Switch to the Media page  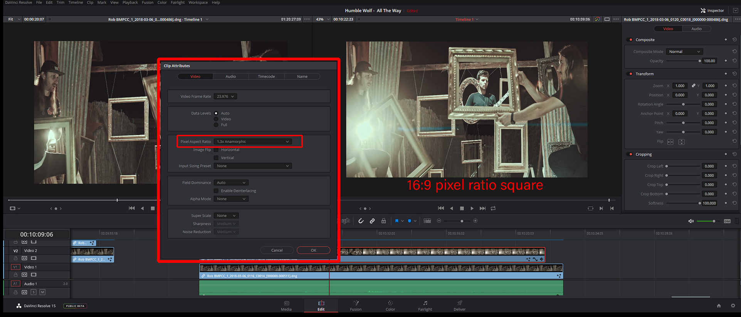286,306
